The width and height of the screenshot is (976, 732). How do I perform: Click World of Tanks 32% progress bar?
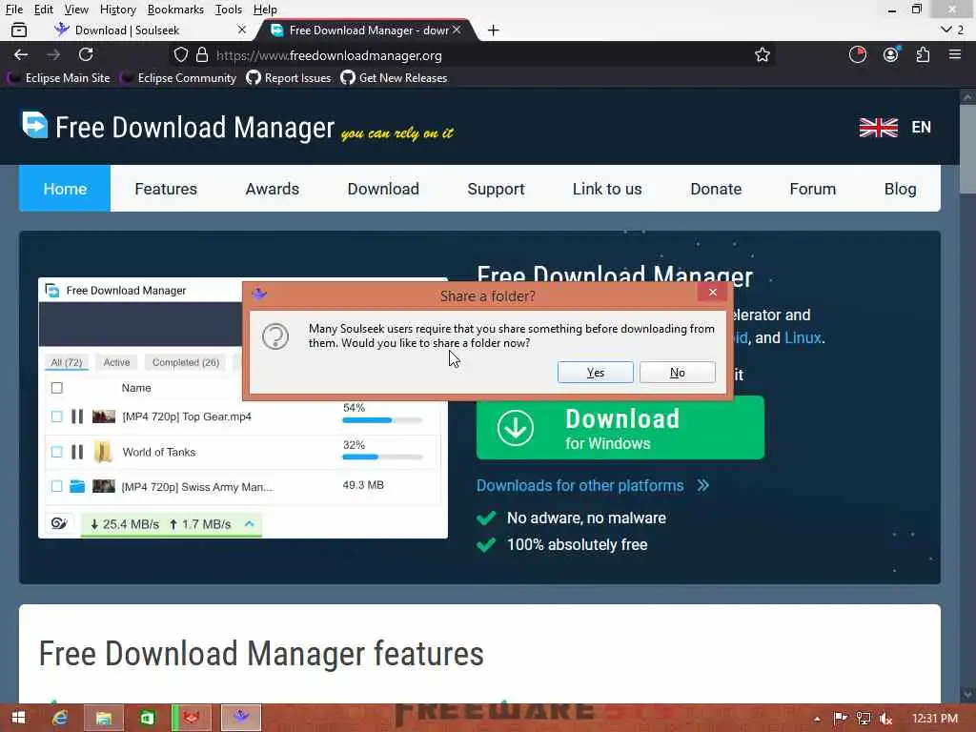(x=382, y=457)
